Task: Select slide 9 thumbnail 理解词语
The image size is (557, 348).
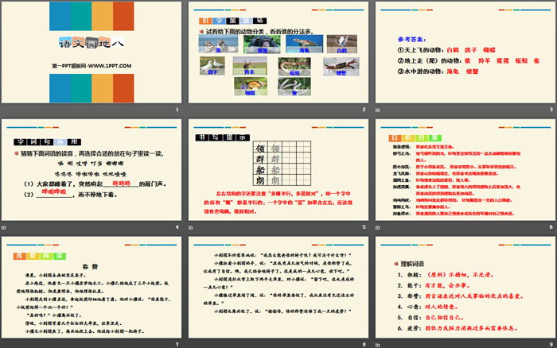Action: tap(465, 287)
